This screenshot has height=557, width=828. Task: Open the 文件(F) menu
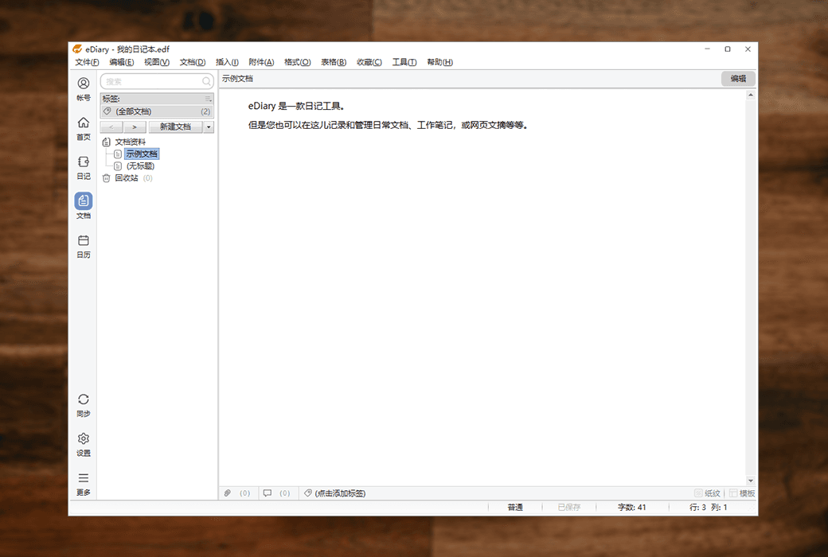87,62
